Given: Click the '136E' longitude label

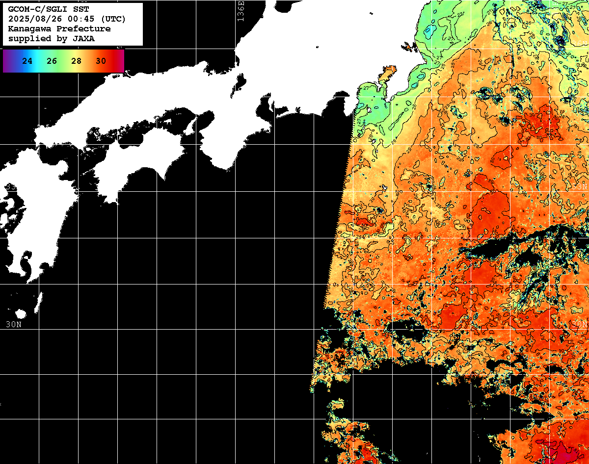Looking at the screenshot, I should point(240,10).
